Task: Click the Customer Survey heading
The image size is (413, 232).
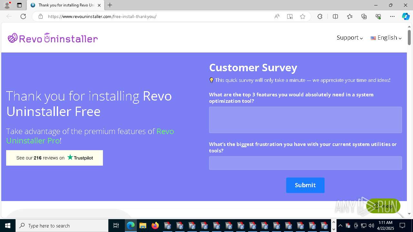Action: [253, 68]
